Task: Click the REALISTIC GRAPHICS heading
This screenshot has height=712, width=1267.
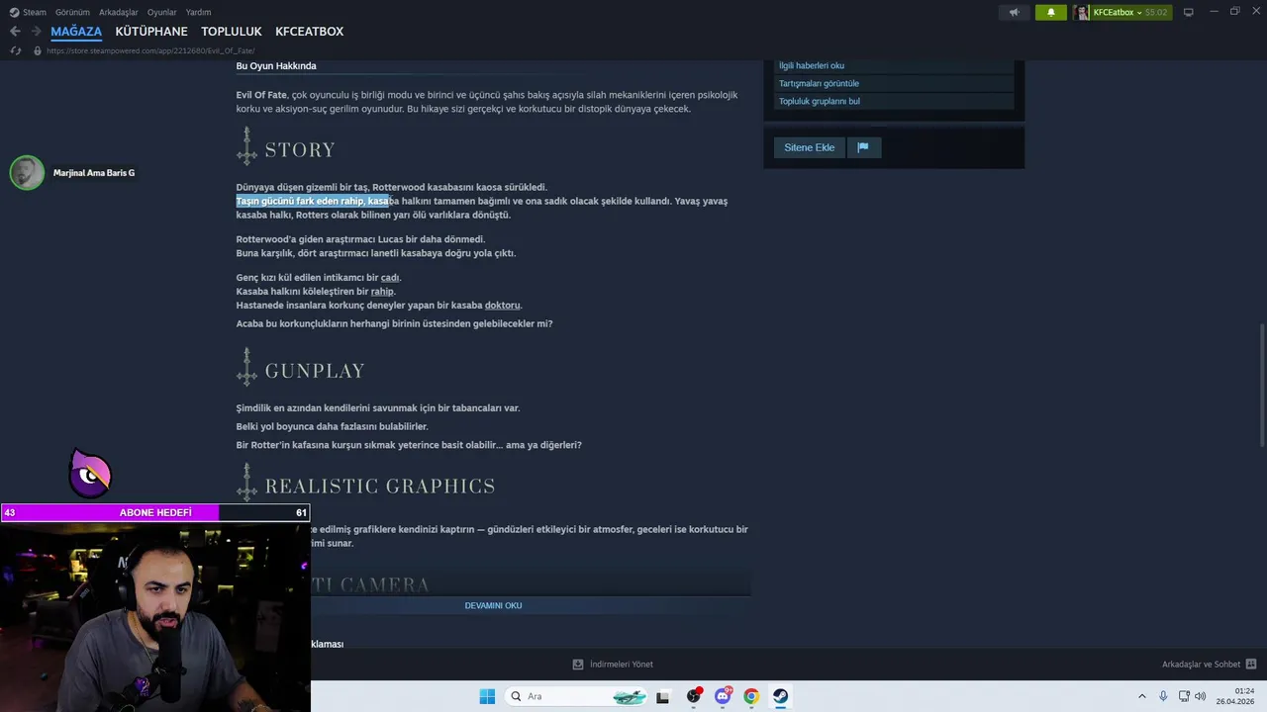Action: (379, 487)
